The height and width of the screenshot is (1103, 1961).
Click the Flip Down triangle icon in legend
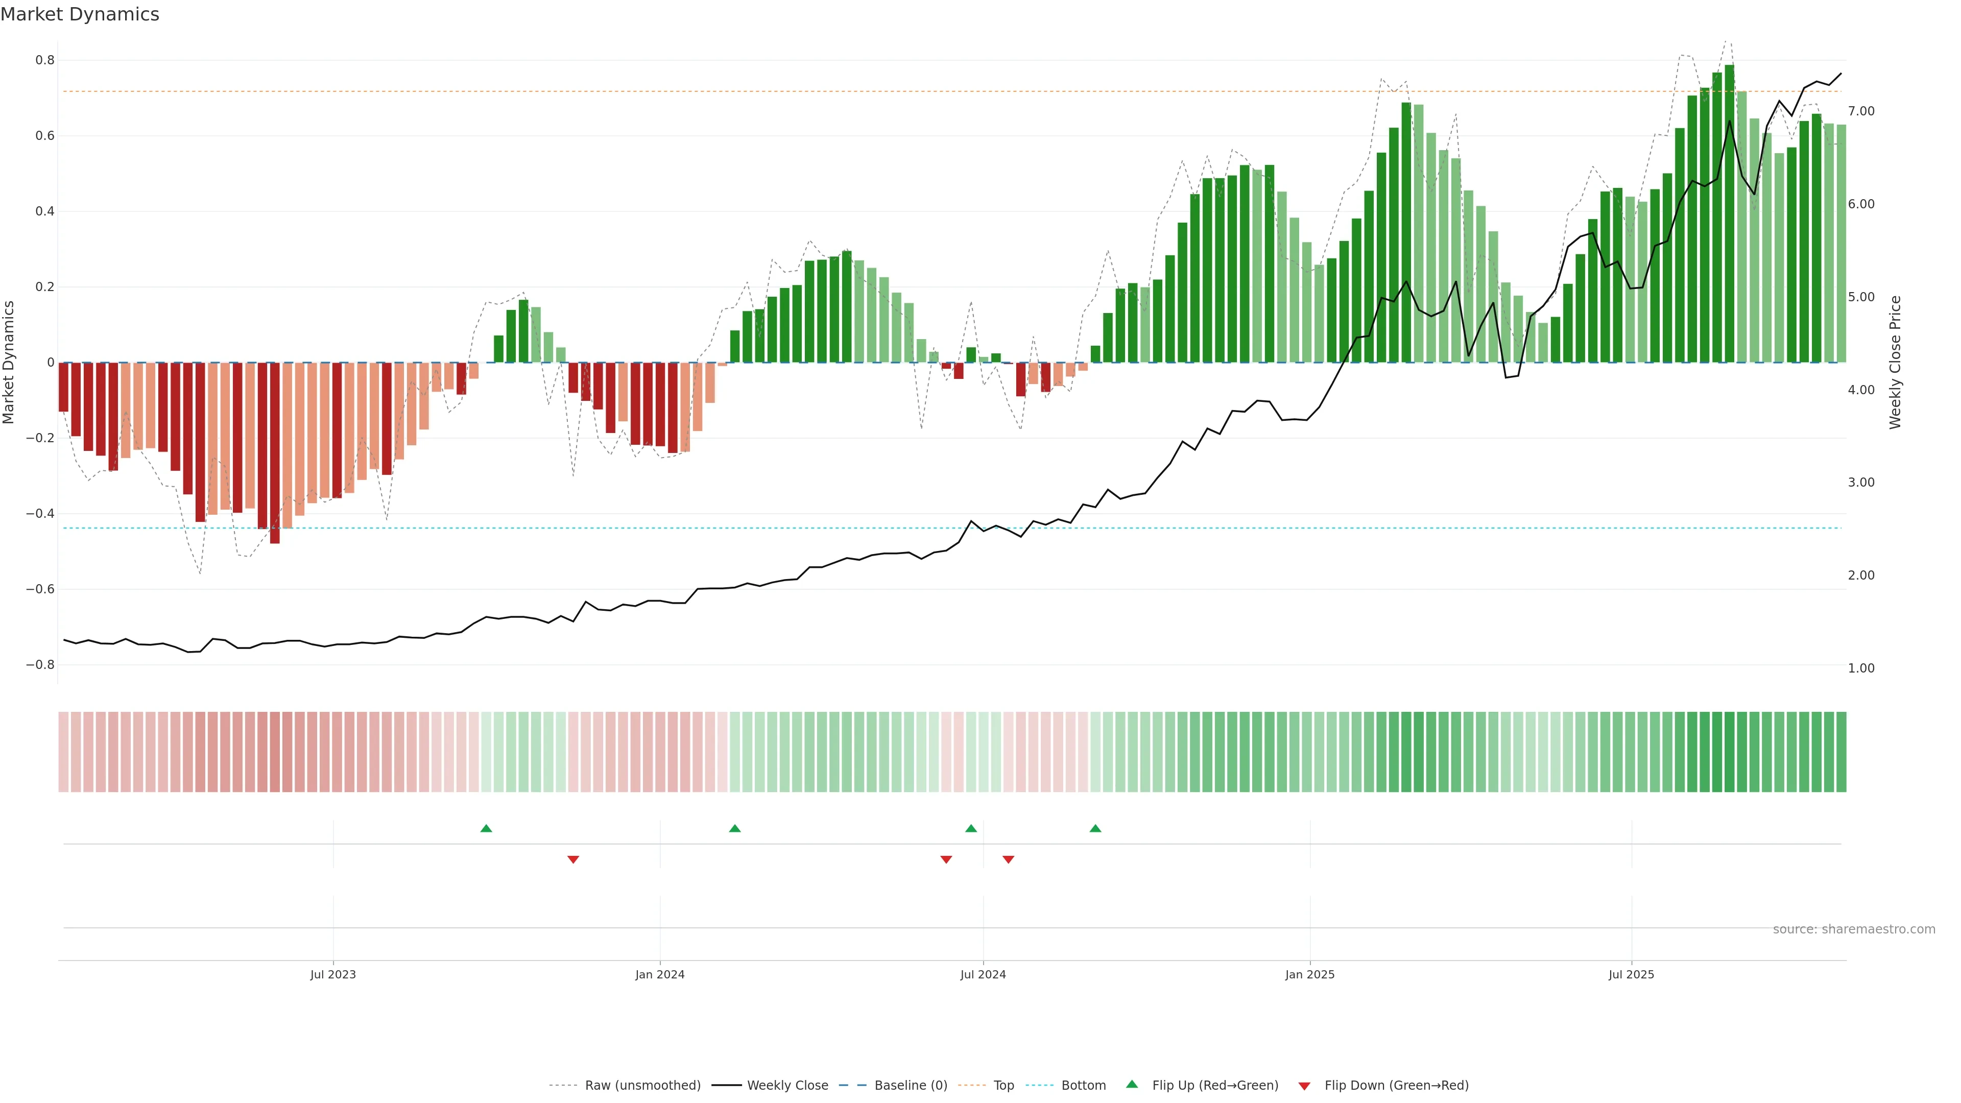coord(1304,1086)
